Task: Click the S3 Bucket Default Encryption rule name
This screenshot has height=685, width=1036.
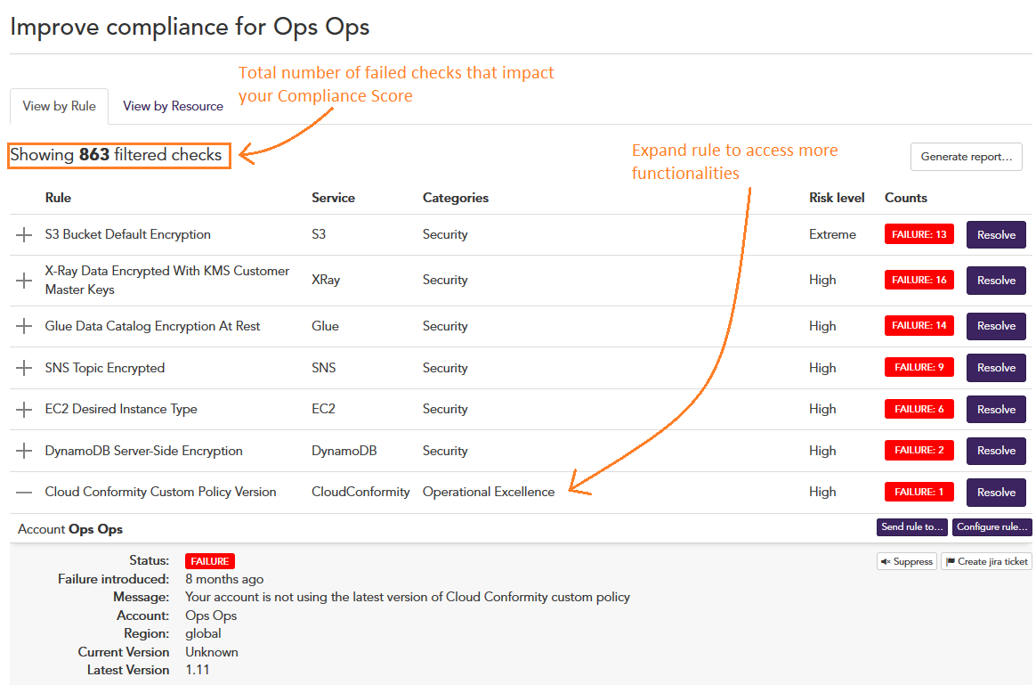Action: (127, 235)
